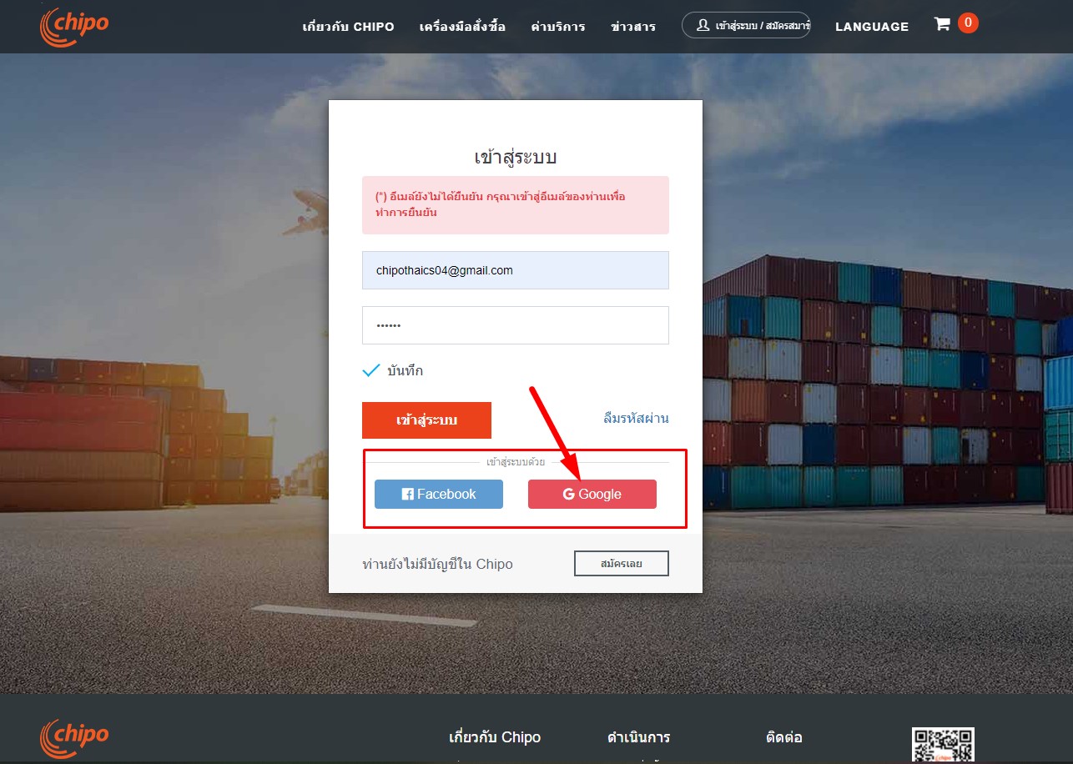Click the email field with chipothaics04@gmail.com

pos(516,270)
